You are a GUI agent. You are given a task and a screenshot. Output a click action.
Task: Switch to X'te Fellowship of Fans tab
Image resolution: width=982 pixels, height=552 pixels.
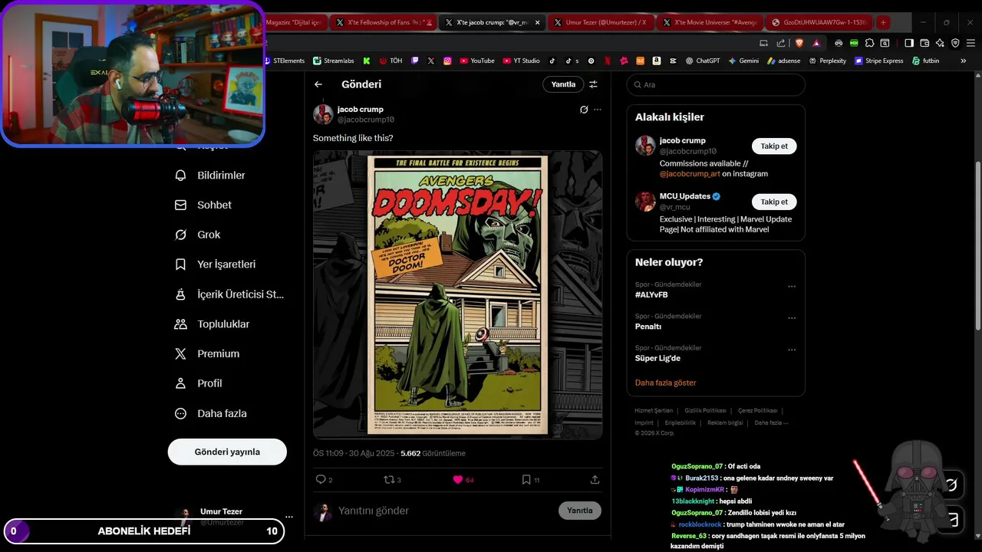pyautogui.click(x=384, y=22)
